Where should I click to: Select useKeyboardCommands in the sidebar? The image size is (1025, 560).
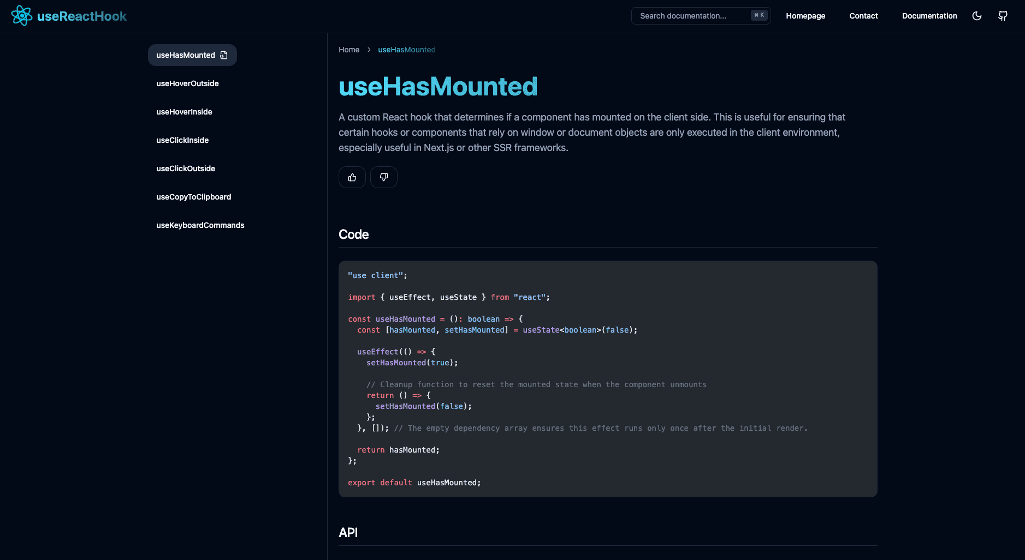[x=200, y=225]
